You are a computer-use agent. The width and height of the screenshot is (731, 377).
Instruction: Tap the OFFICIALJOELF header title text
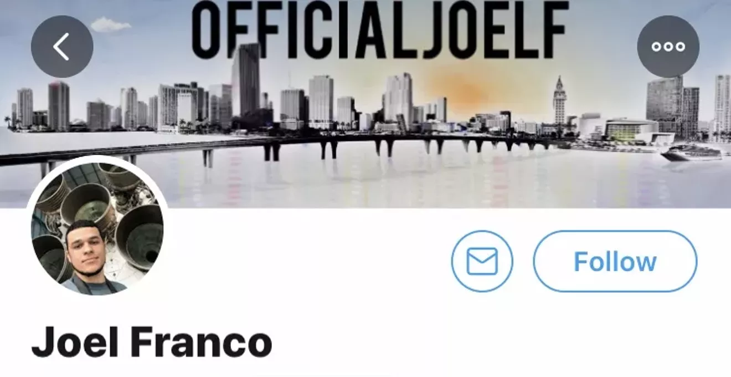[380, 30]
